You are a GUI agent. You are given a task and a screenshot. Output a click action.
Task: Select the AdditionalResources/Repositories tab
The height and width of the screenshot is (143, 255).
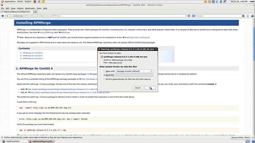click(x=17, y=12)
